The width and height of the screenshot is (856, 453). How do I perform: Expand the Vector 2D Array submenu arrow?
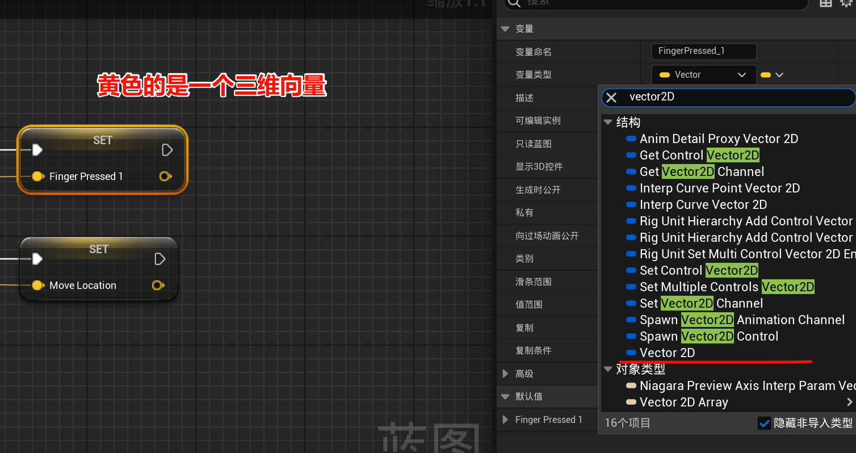click(850, 402)
